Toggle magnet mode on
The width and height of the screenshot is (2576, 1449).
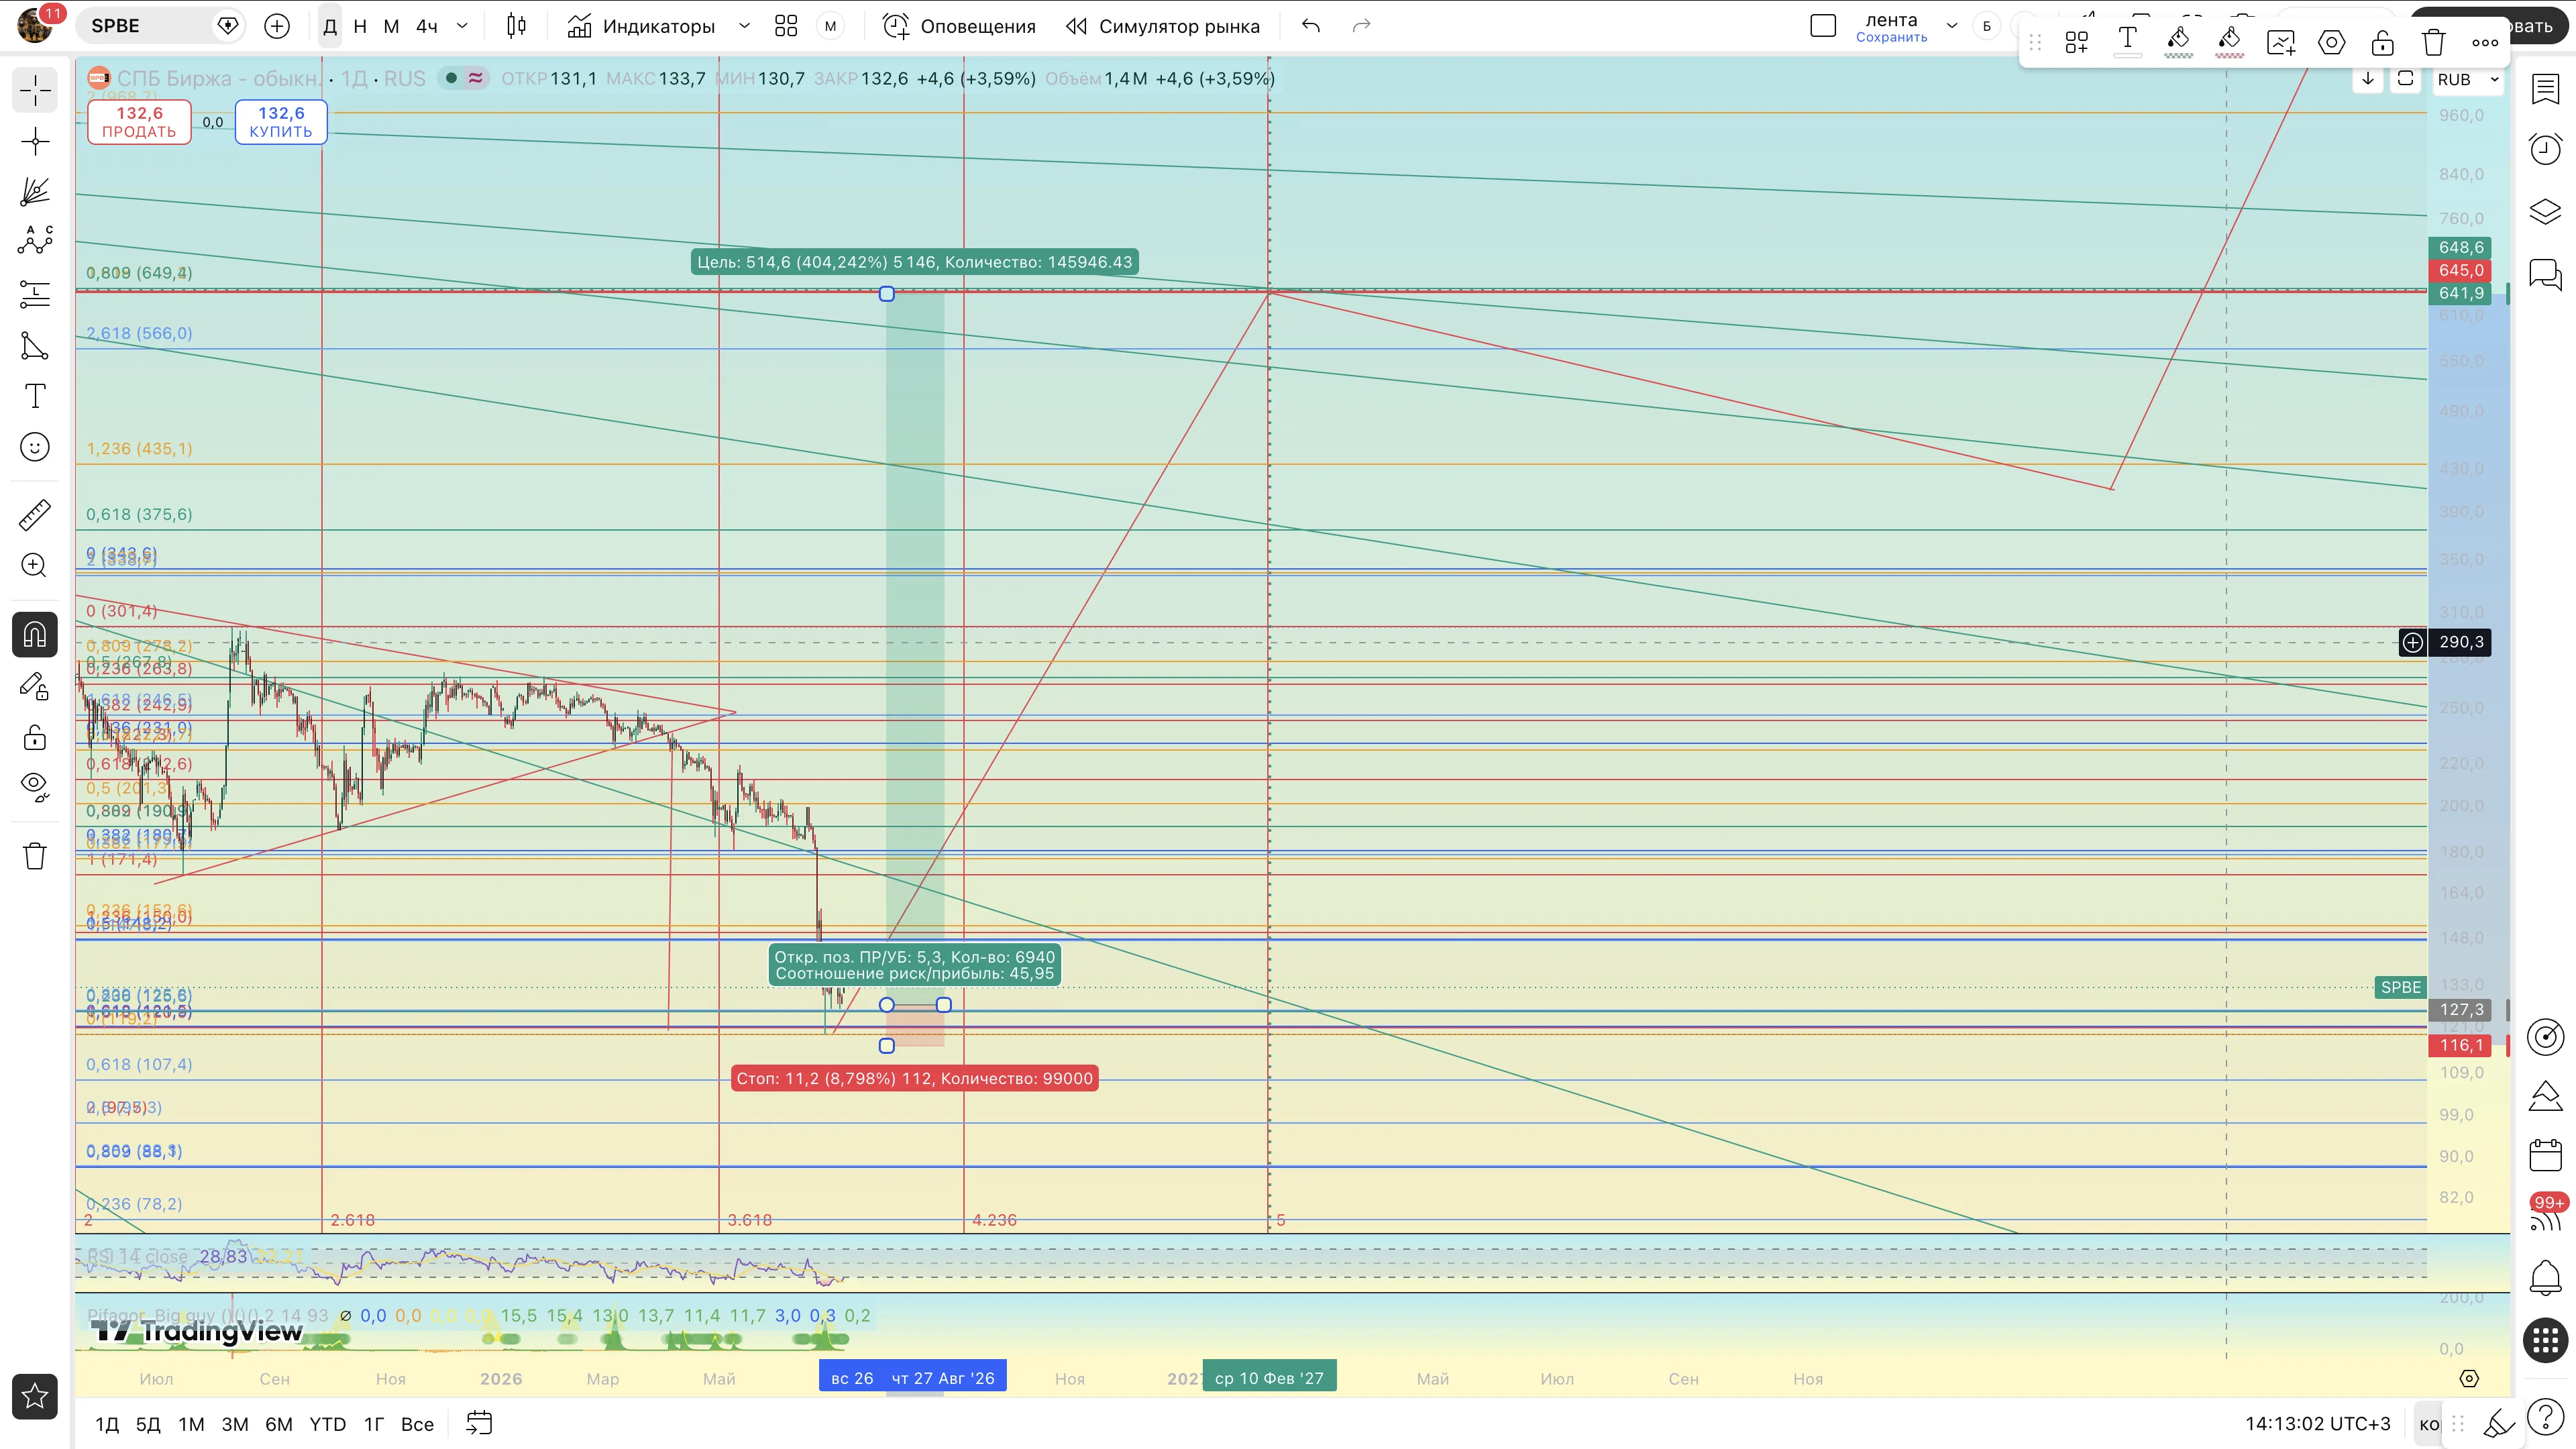tap(35, 635)
